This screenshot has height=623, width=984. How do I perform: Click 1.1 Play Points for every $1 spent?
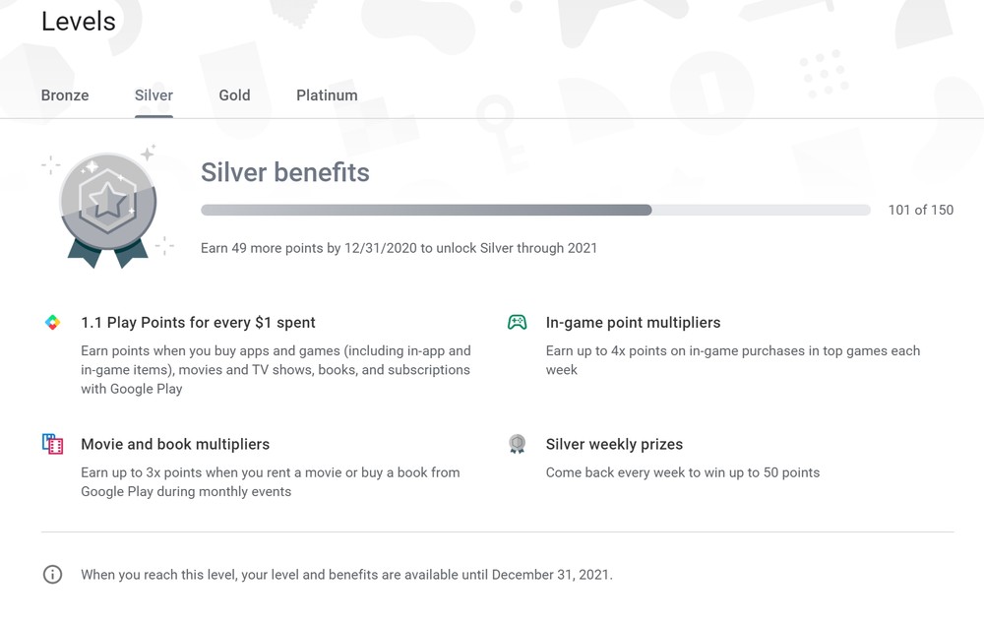[x=198, y=323]
